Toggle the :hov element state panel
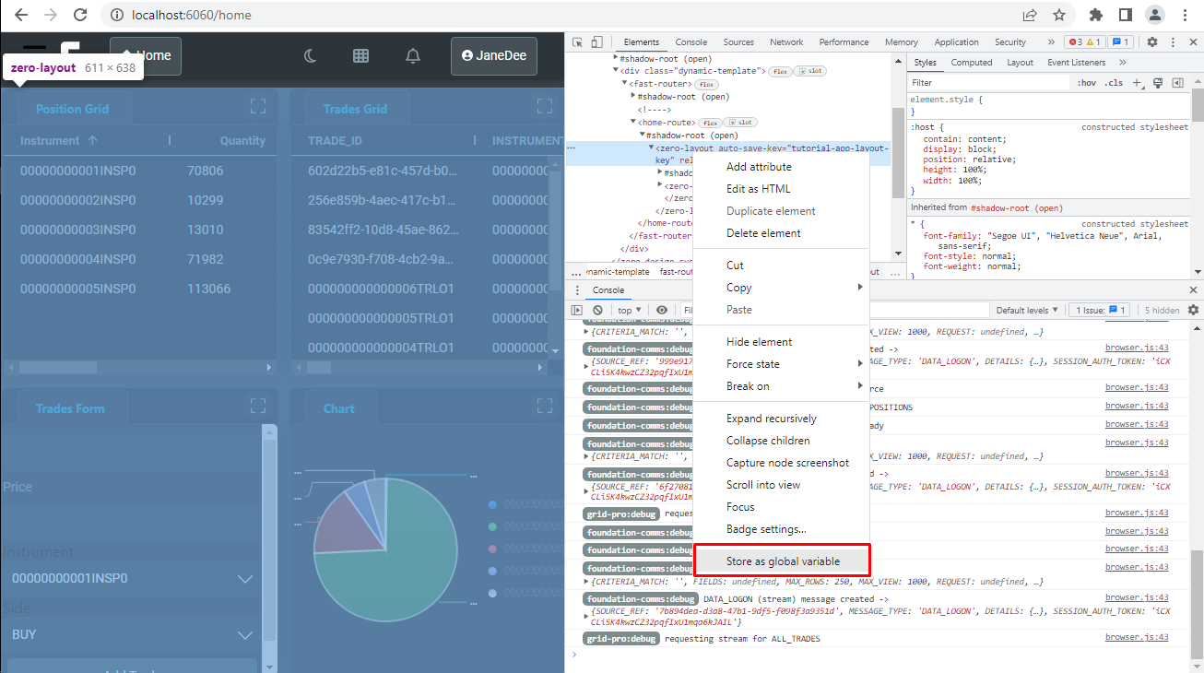The height and width of the screenshot is (673, 1204). (x=1086, y=83)
